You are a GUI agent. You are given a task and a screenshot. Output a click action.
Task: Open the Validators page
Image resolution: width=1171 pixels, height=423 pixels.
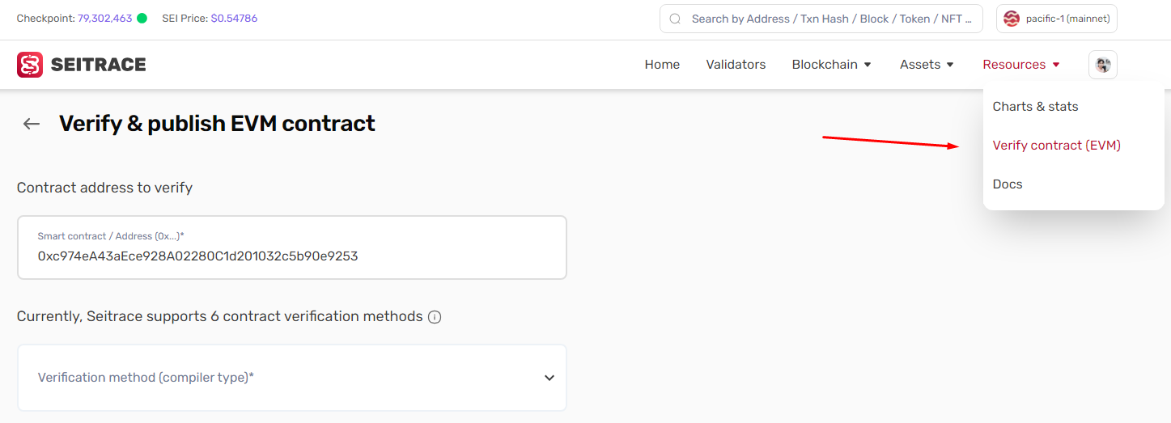[736, 65]
